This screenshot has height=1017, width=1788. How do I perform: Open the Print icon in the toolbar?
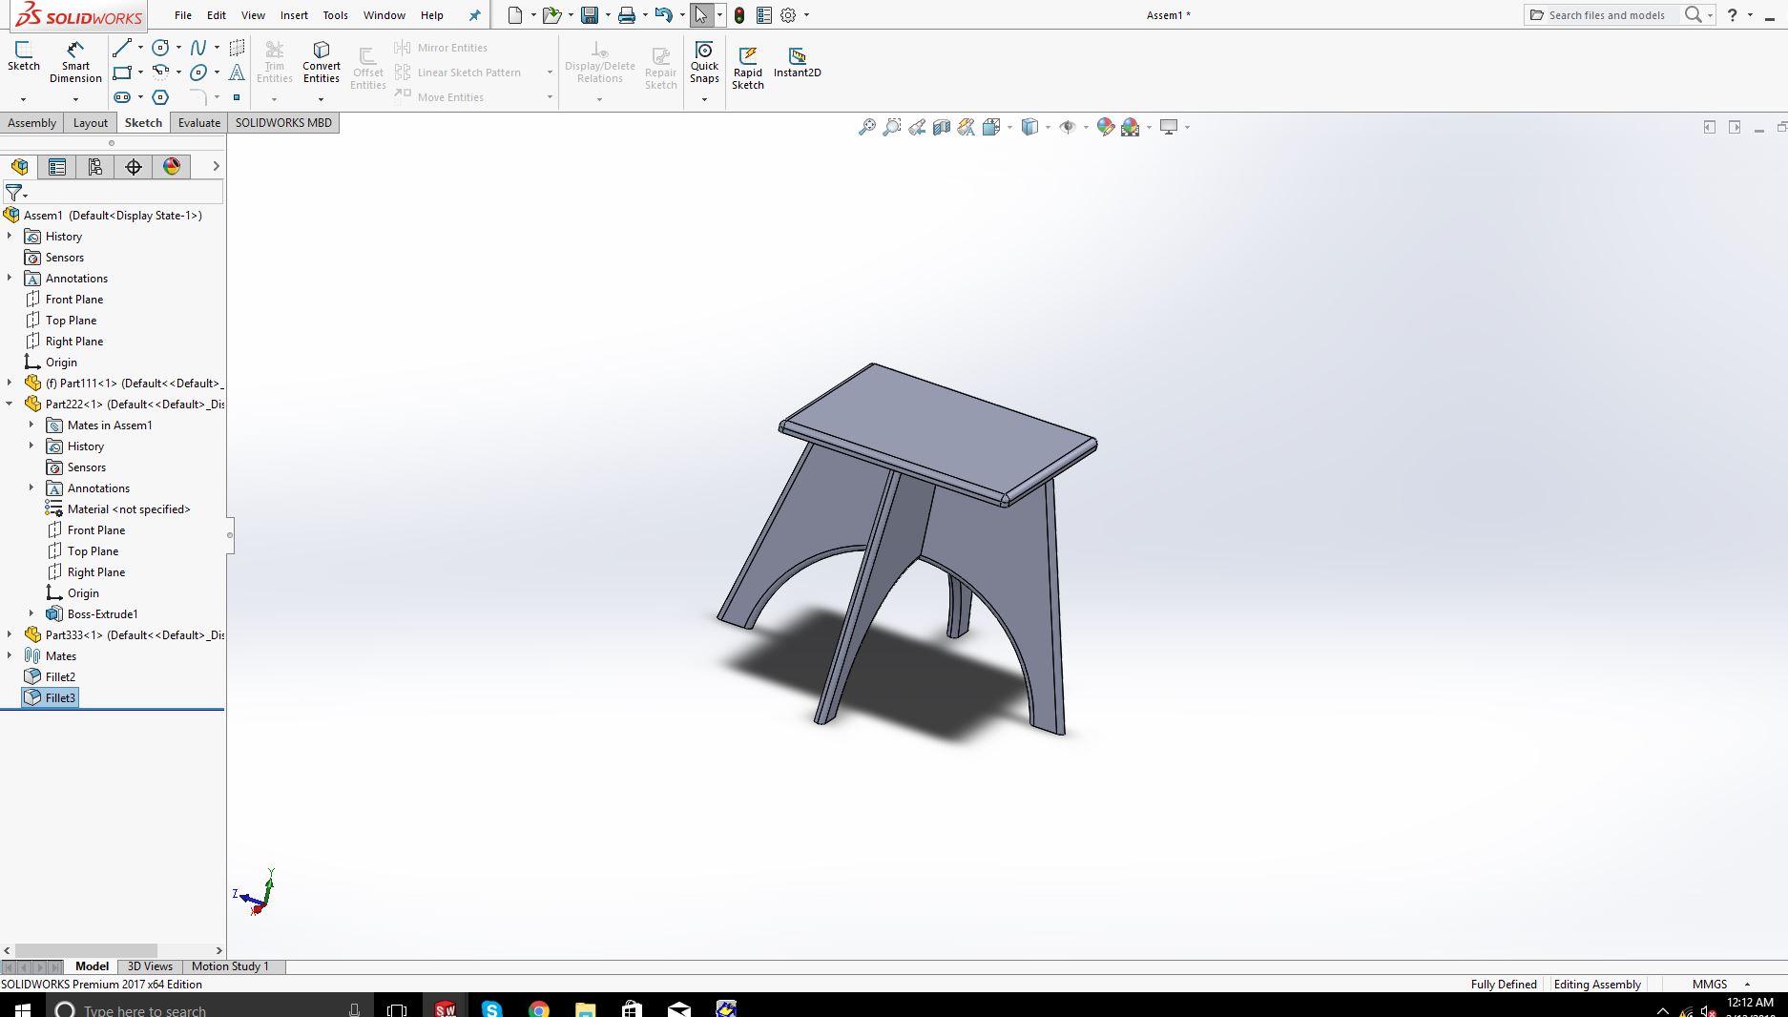tap(627, 15)
